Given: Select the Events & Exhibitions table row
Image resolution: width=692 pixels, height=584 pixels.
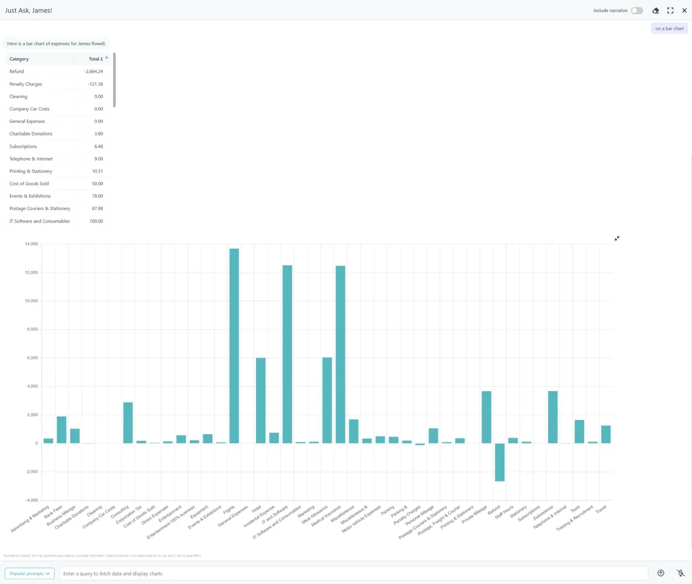Looking at the screenshot, I should [x=58, y=196].
